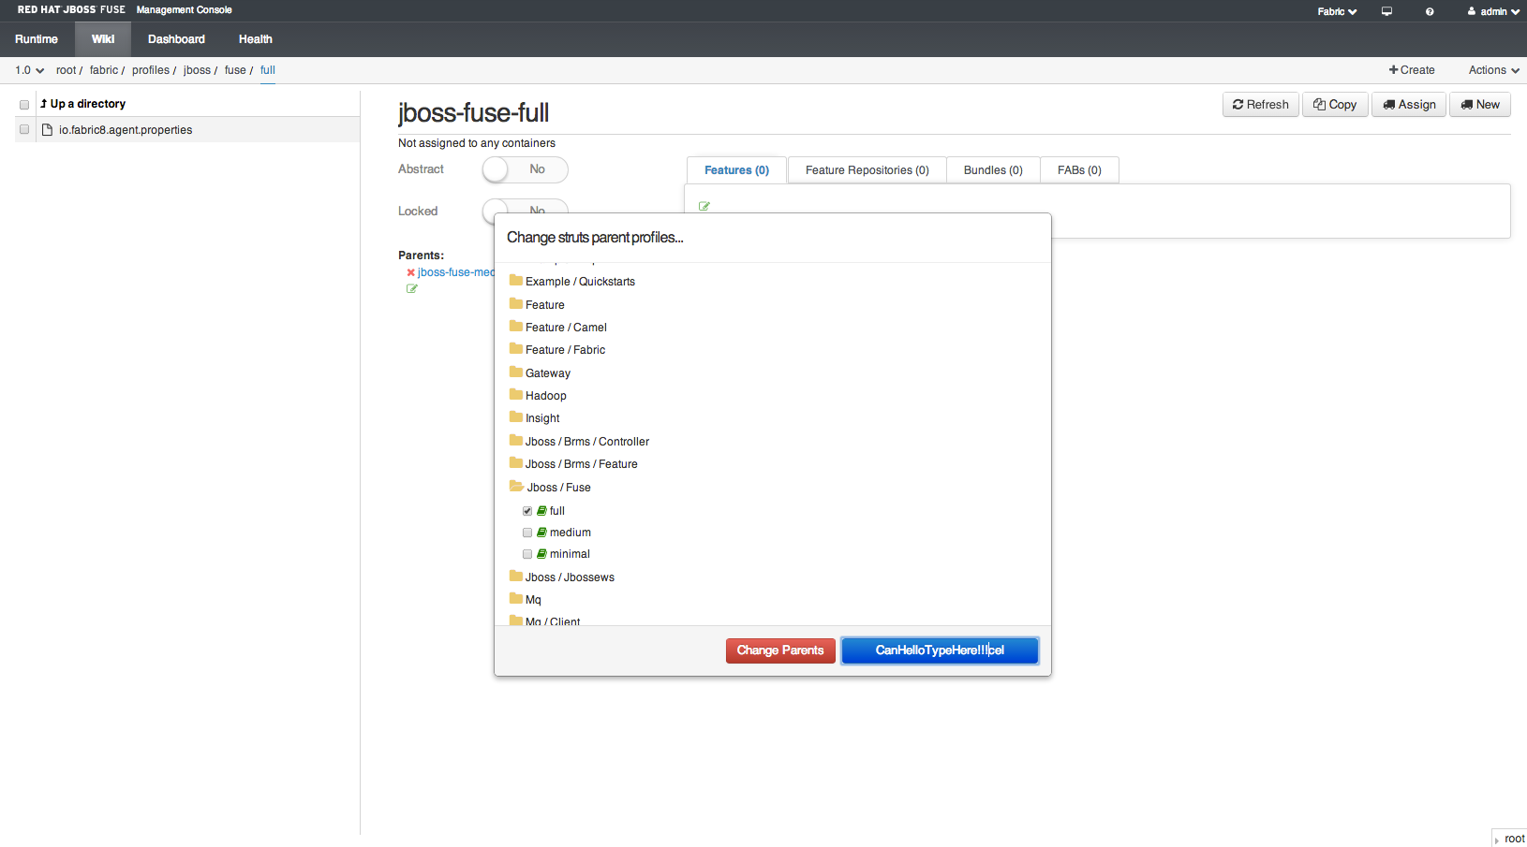Go to root in the breadcrumb
Viewport: 1527px width, 847px height.
point(66,70)
